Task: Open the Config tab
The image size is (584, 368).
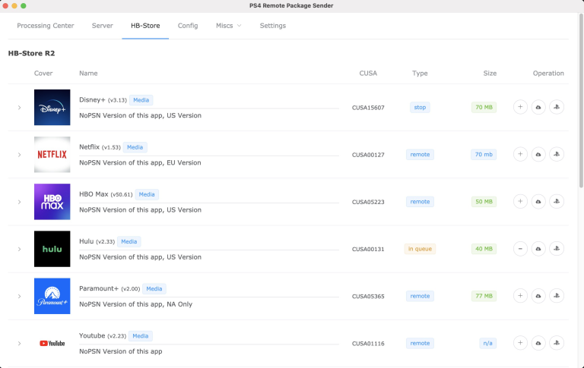Action: [x=188, y=26]
